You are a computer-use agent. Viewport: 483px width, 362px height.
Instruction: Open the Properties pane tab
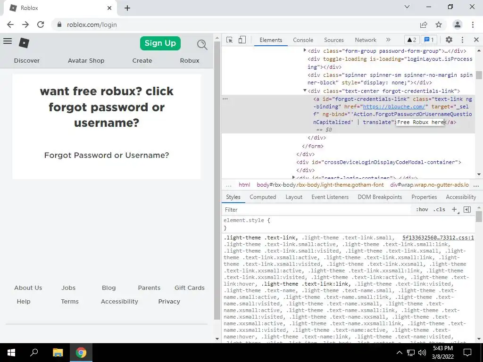tap(424, 197)
